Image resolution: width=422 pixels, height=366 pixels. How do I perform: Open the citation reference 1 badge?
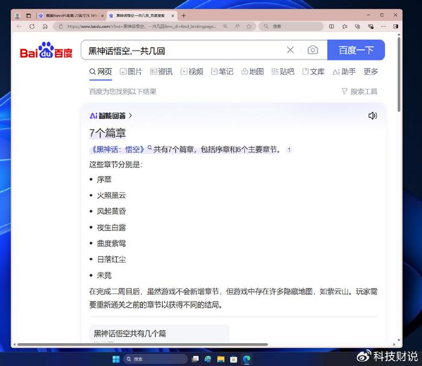[x=289, y=150]
